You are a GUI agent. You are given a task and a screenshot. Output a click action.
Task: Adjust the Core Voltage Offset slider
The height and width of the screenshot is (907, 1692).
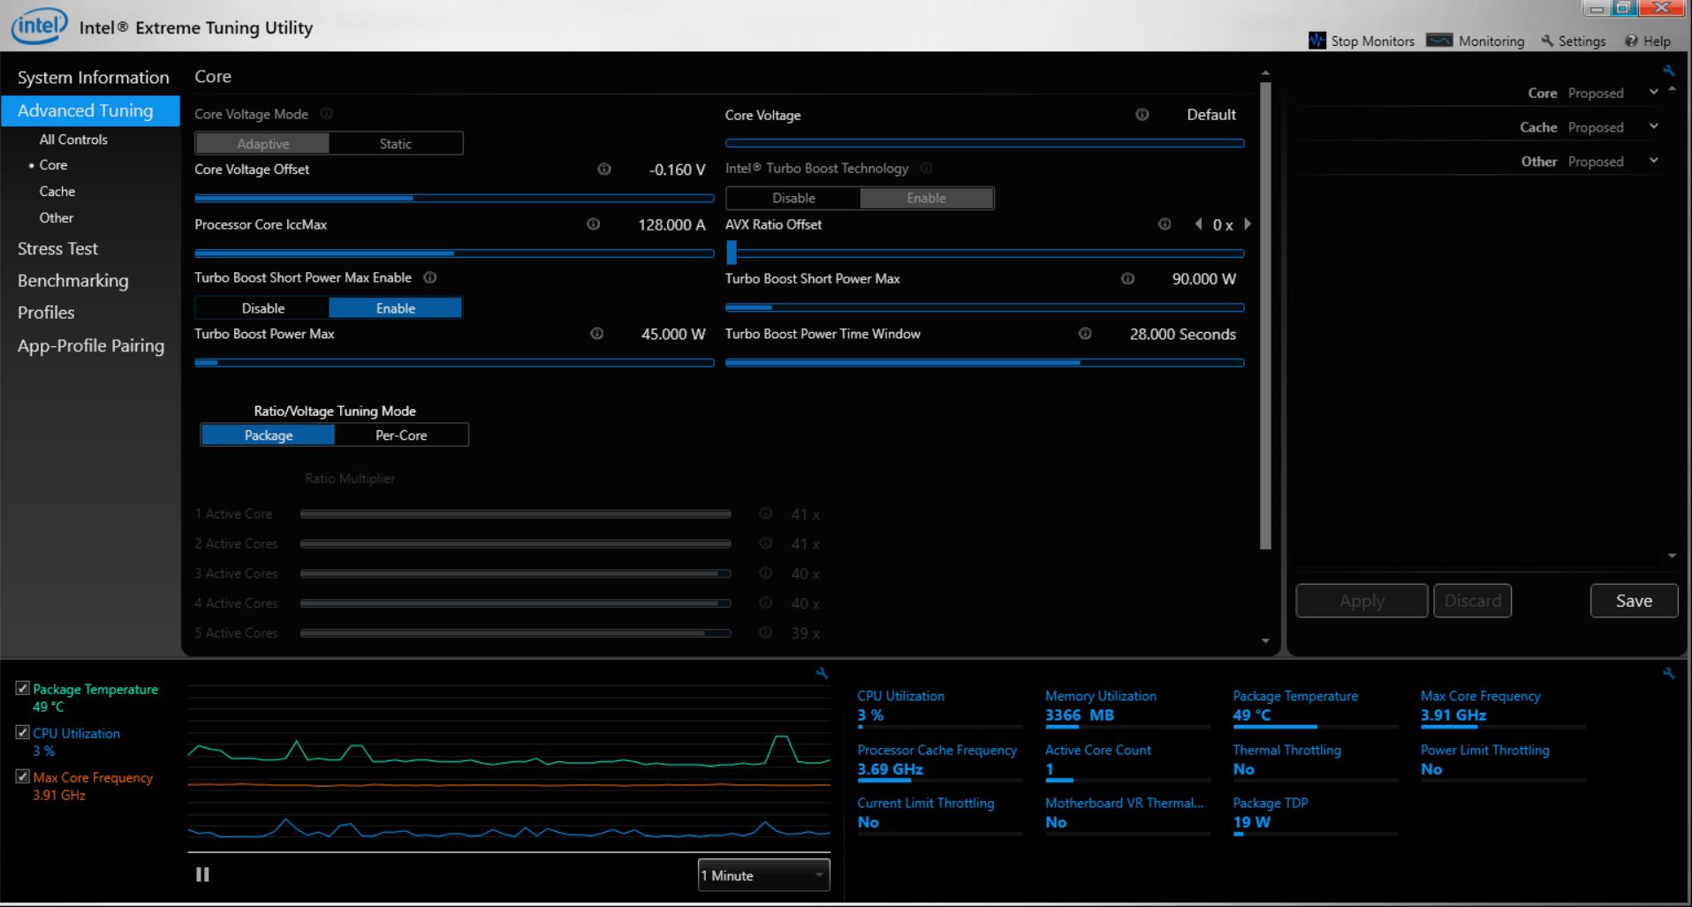click(x=454, y=198)
